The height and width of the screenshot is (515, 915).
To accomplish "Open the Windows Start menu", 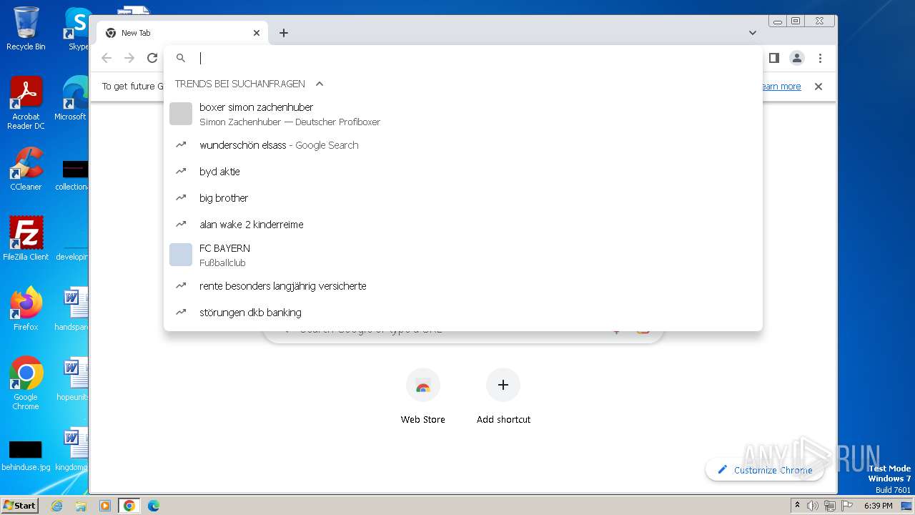I will [x=19, y=505].
